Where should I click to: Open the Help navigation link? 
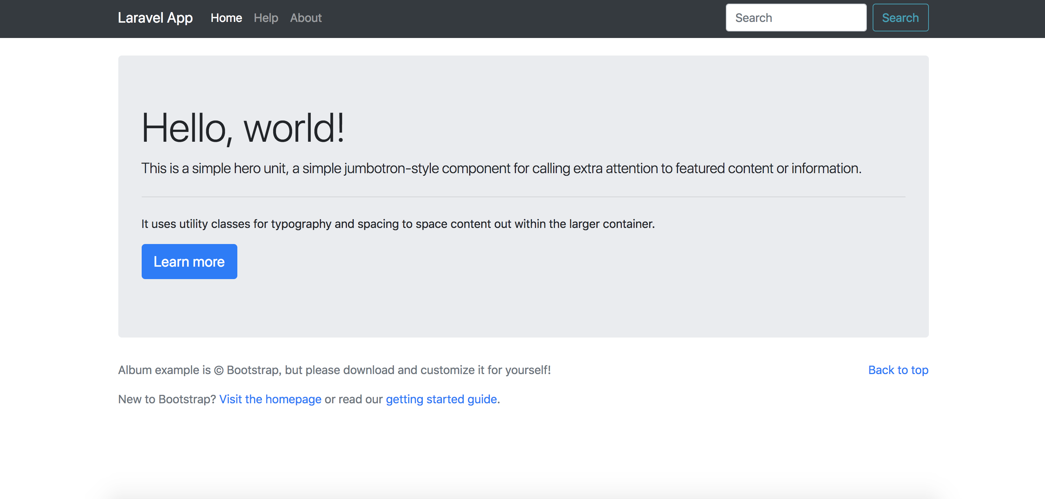266,18
